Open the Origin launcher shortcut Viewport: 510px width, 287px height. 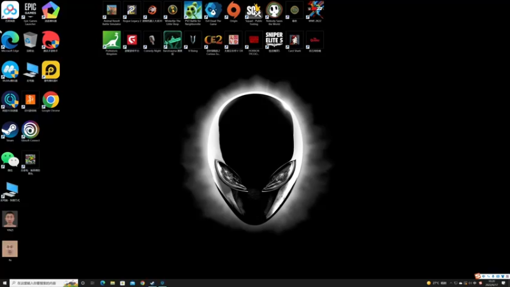233,11
